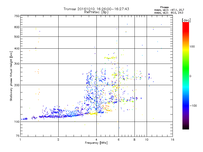Click the x-axis '1' tick label
This screenshot has height=152, width=203.
click(20, 140)
